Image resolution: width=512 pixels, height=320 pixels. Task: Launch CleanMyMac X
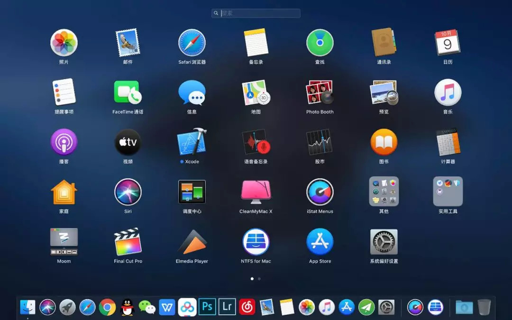256,192
